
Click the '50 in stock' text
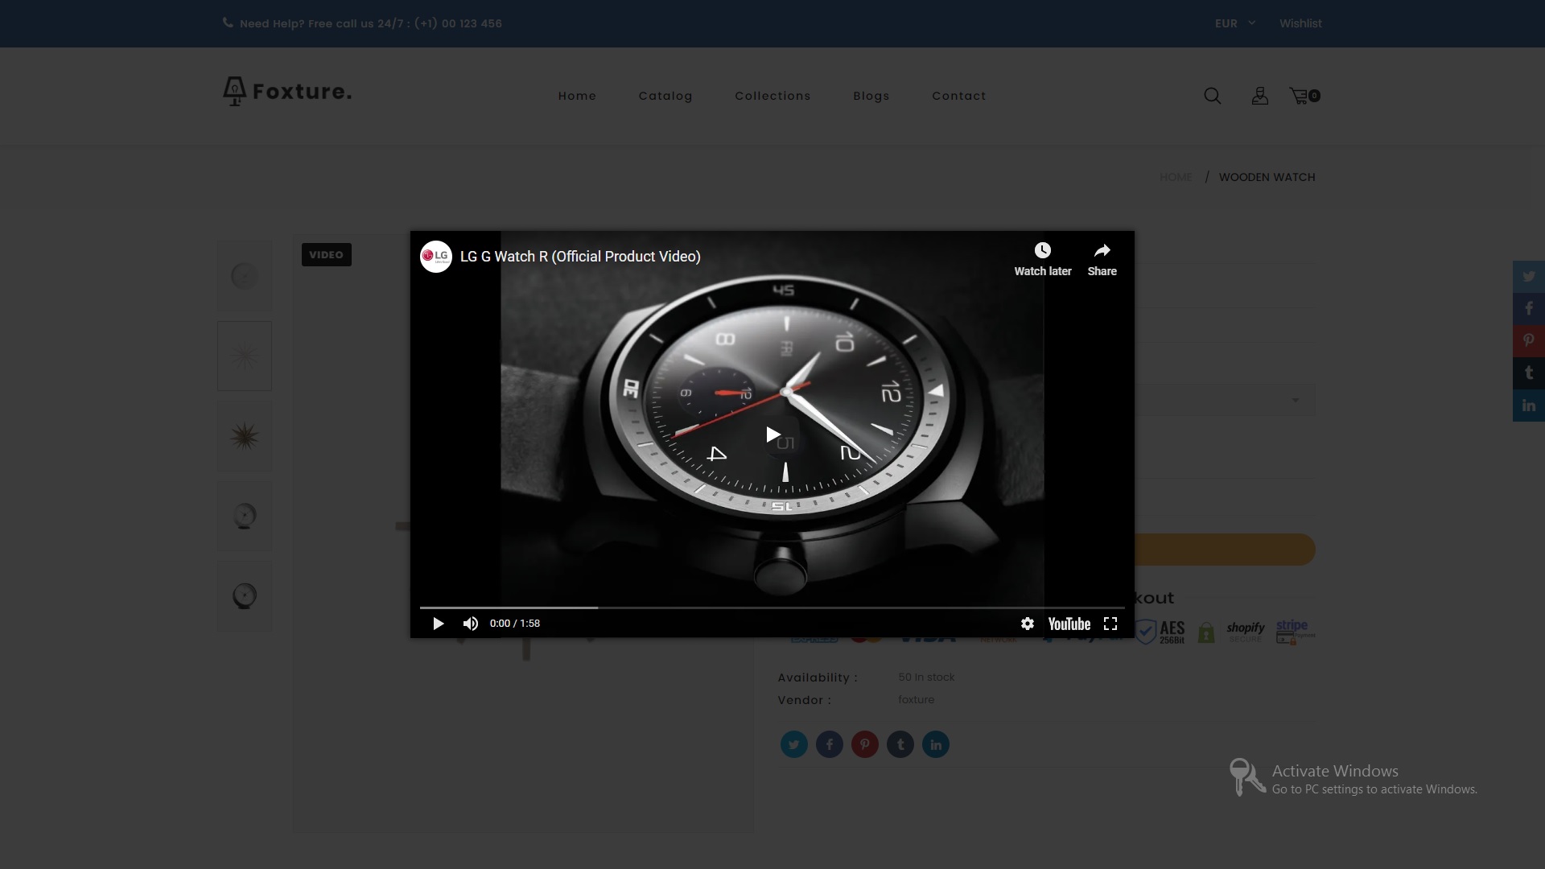pyautogui.click(x=926, y=677)
